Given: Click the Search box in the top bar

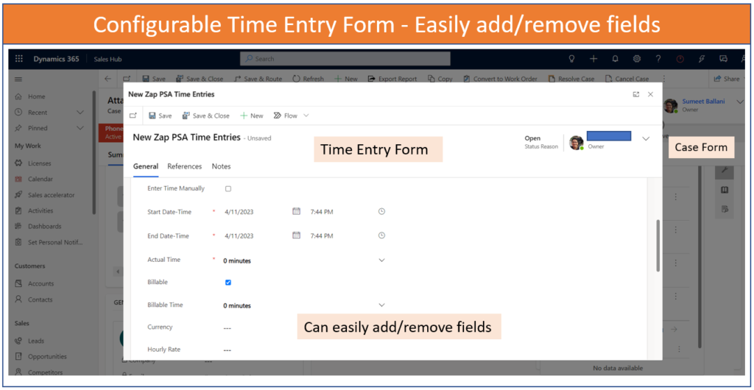Looking at the screenshot, I should (345, 59).
